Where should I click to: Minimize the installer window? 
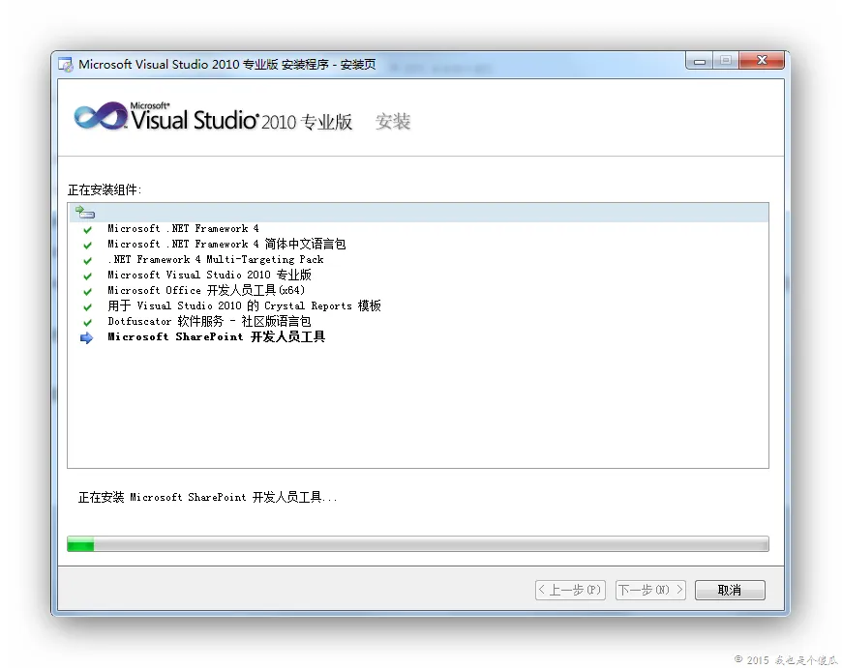(699, 61)
